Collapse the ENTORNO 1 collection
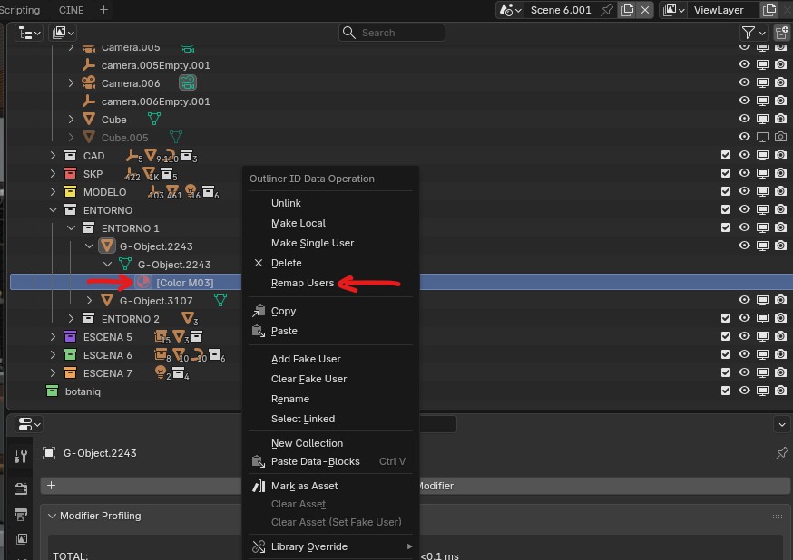The image size is (793, 560). click(x=72, y=228)
